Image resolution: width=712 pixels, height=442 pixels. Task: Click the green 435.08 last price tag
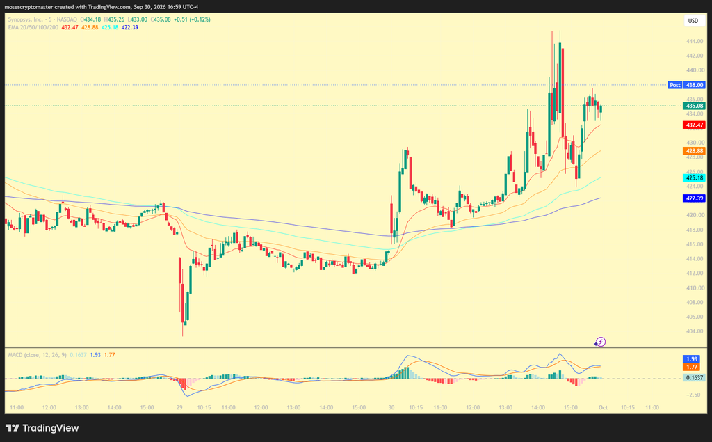point(695,106)
